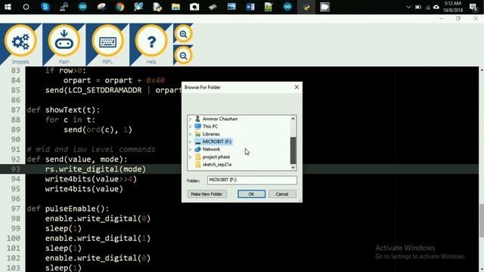Select Libraries in the folder tree
The height and width of the screenshot is (272, 484).
tap(211, 134)
